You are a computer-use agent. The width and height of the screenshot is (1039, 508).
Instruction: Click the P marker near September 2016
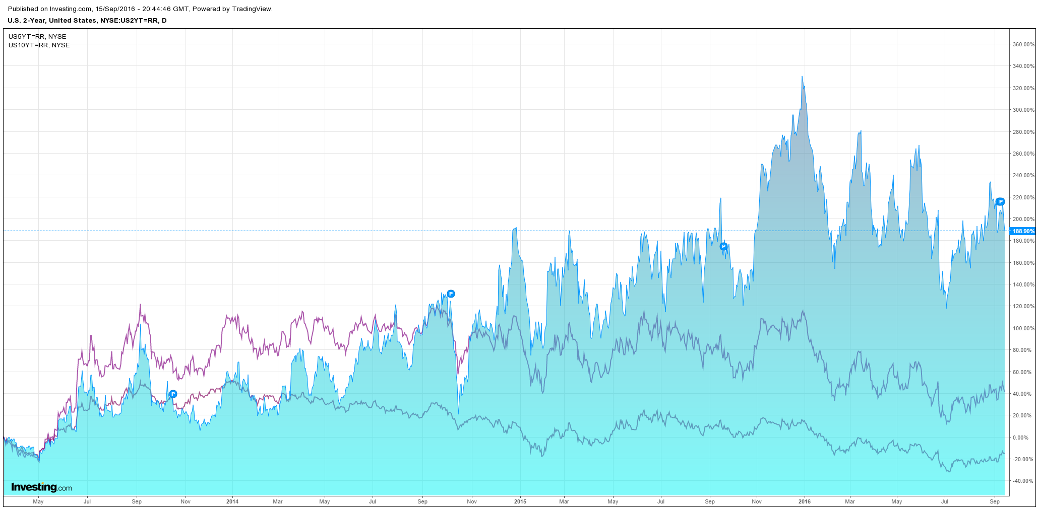point(1000,201)
